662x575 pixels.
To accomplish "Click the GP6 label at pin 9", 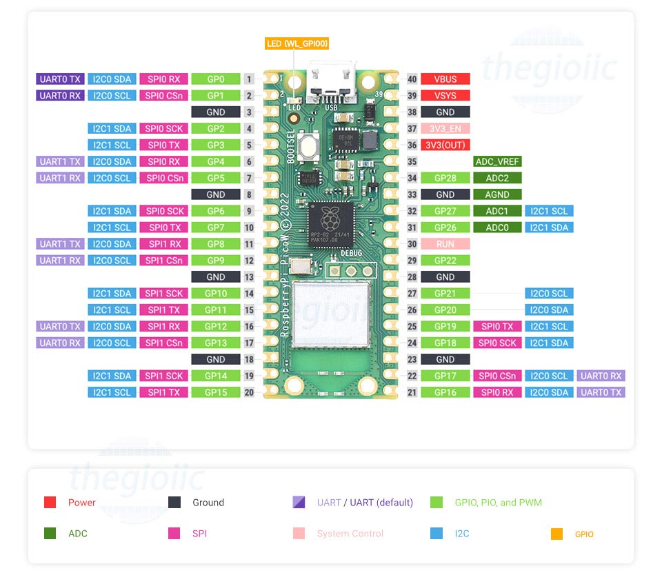I will (216, 211).
